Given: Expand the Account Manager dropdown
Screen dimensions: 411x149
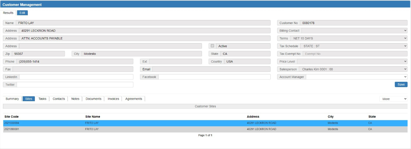Looking at the screenshot, I should point(357,77).
